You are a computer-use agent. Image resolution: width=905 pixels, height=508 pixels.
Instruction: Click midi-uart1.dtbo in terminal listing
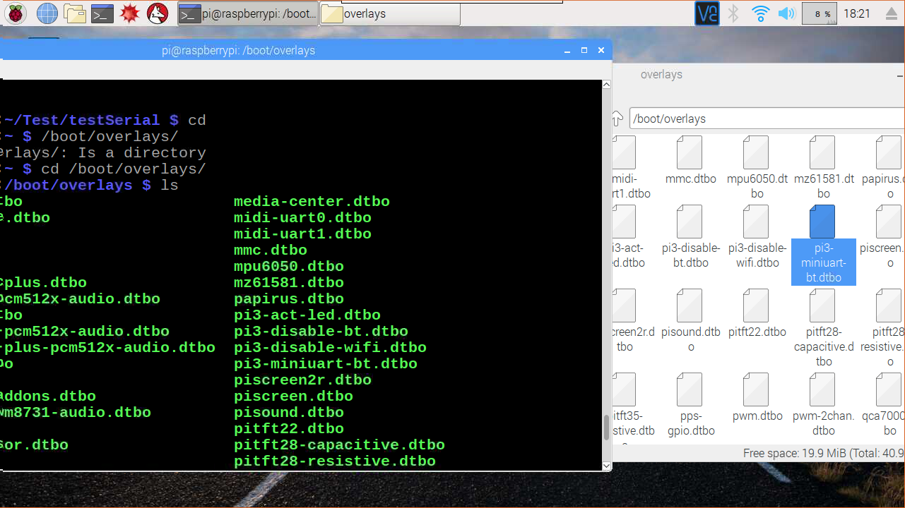click(x=302, y=234)
